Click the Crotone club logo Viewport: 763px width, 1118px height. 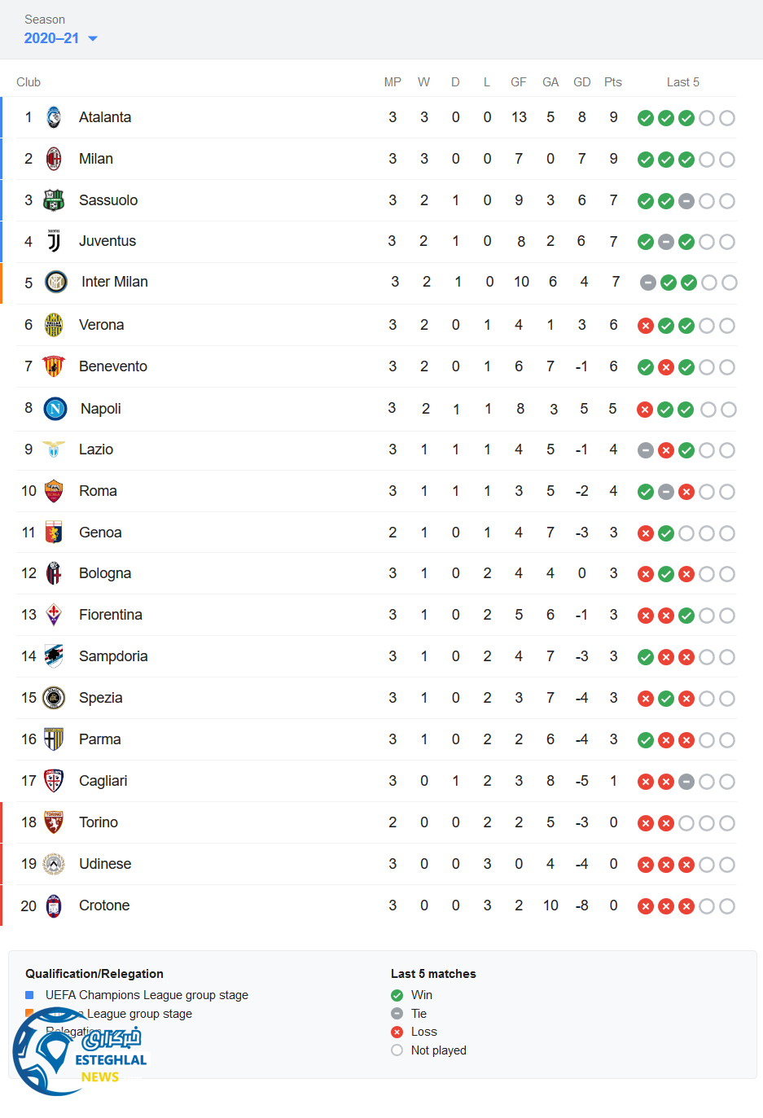pos(54,905)
